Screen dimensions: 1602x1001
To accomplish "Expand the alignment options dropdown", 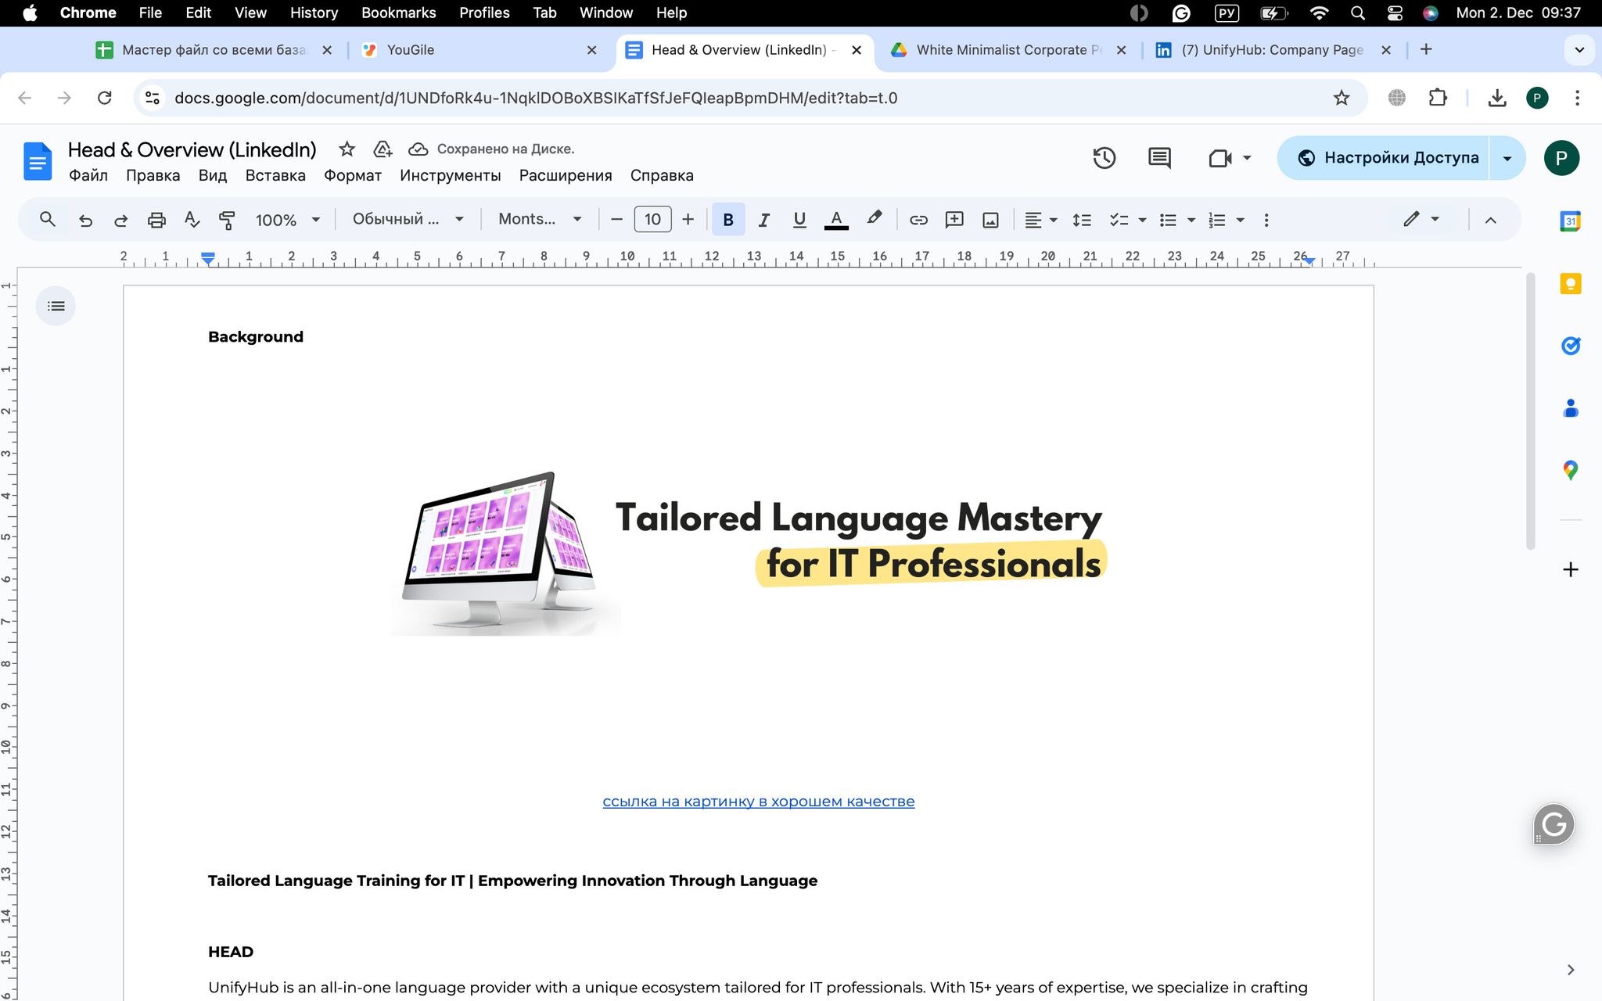I will 1053,221.
